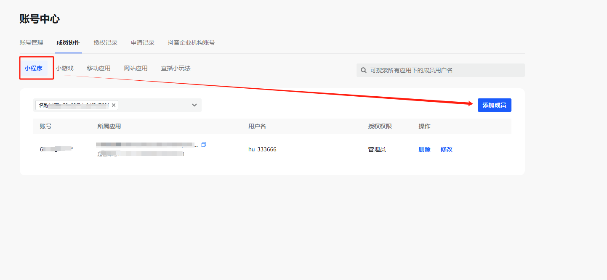The height and width of the screenshot is (280, 607).
Task: Click 修改 to edit member hu_333666
Action: click(x=446, y=149)
